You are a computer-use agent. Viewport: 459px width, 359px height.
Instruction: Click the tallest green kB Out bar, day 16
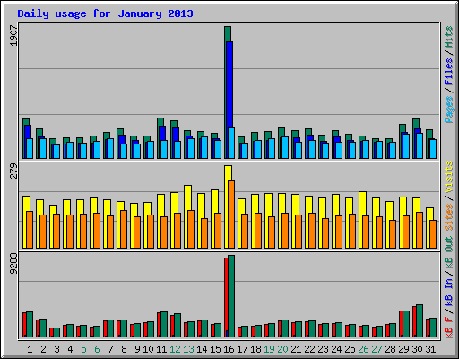(x=231, y=296)
